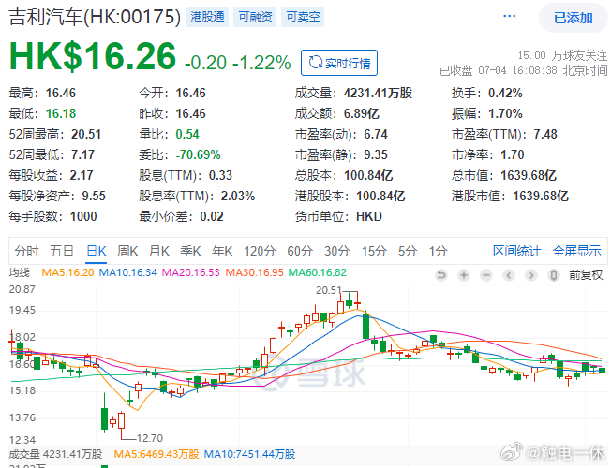Zoom out the K-line chart with minus
Image resolution: width=611 pixels, height=468 pixels.
coord(486,275)
